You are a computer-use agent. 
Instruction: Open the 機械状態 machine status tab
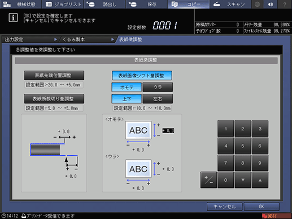[21, 4]
